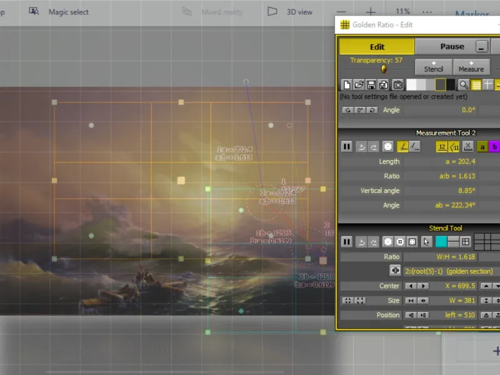Viewport: 500px width, 375px height.
Task: Open a tool settings file via folder icon
Action: (x=359, y=85)
